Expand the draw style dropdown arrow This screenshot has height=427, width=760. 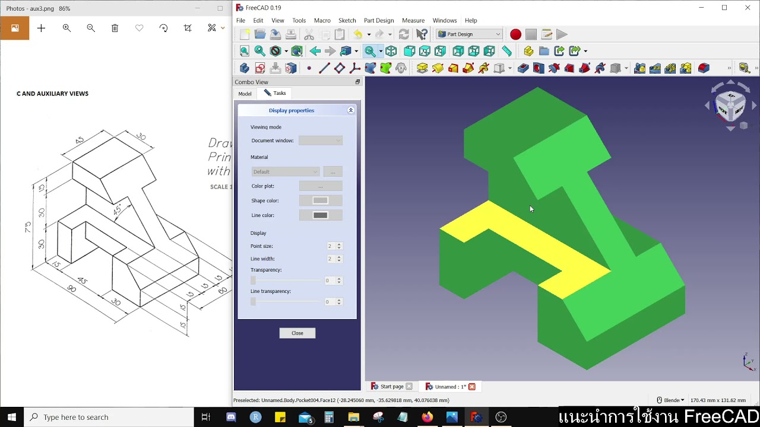[286, 51]
